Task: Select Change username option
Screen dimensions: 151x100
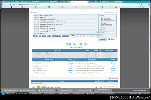Action: 106,25
